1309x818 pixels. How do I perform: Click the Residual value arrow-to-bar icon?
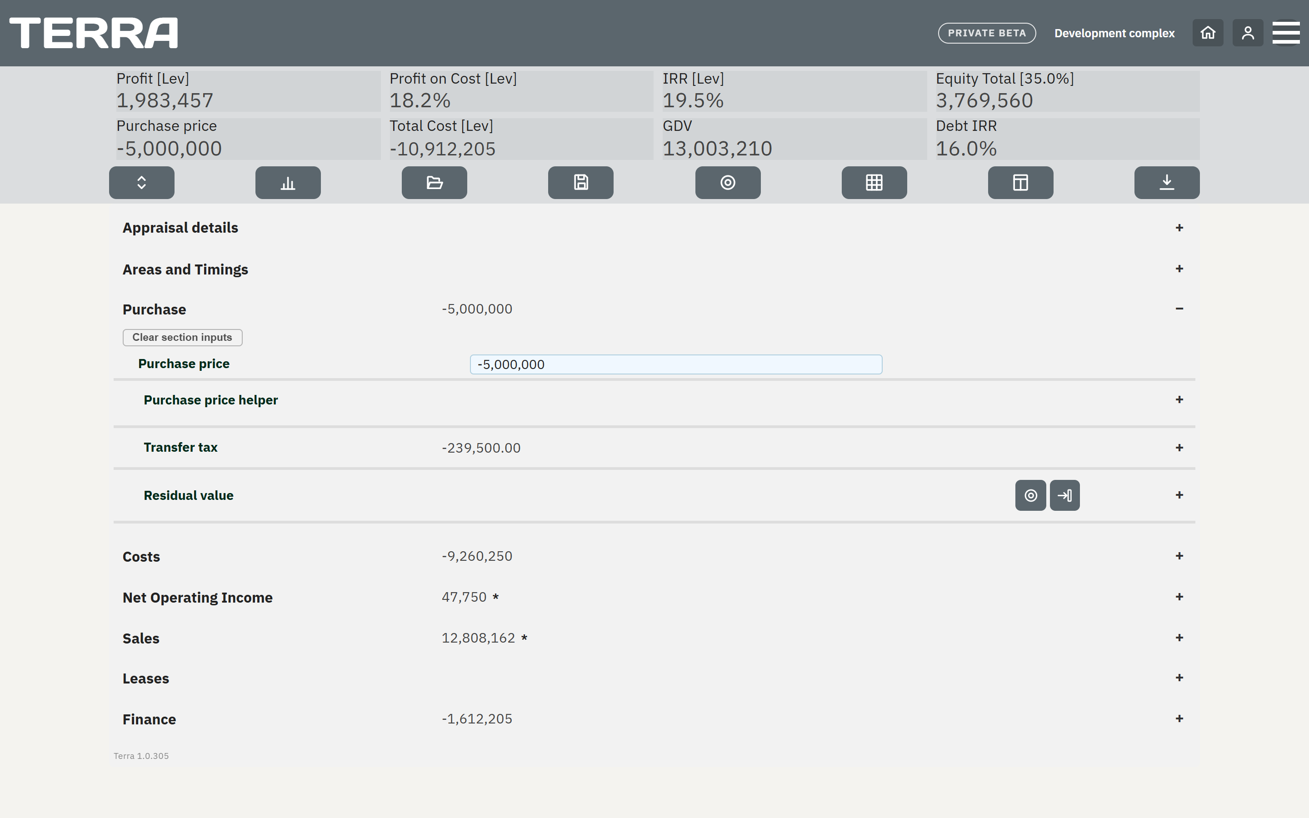pos(1064,495)
